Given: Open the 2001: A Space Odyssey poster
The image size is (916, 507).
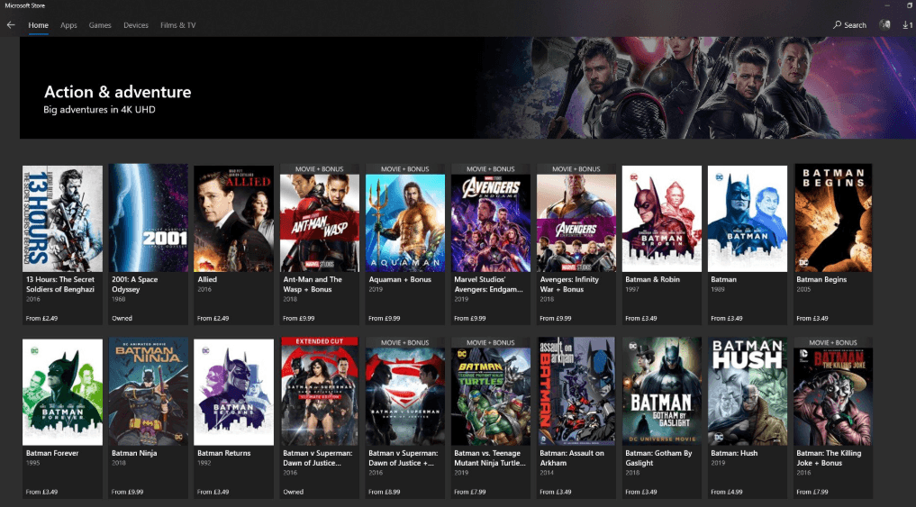Looking at the screenshot, I should [x=149, y=219].
